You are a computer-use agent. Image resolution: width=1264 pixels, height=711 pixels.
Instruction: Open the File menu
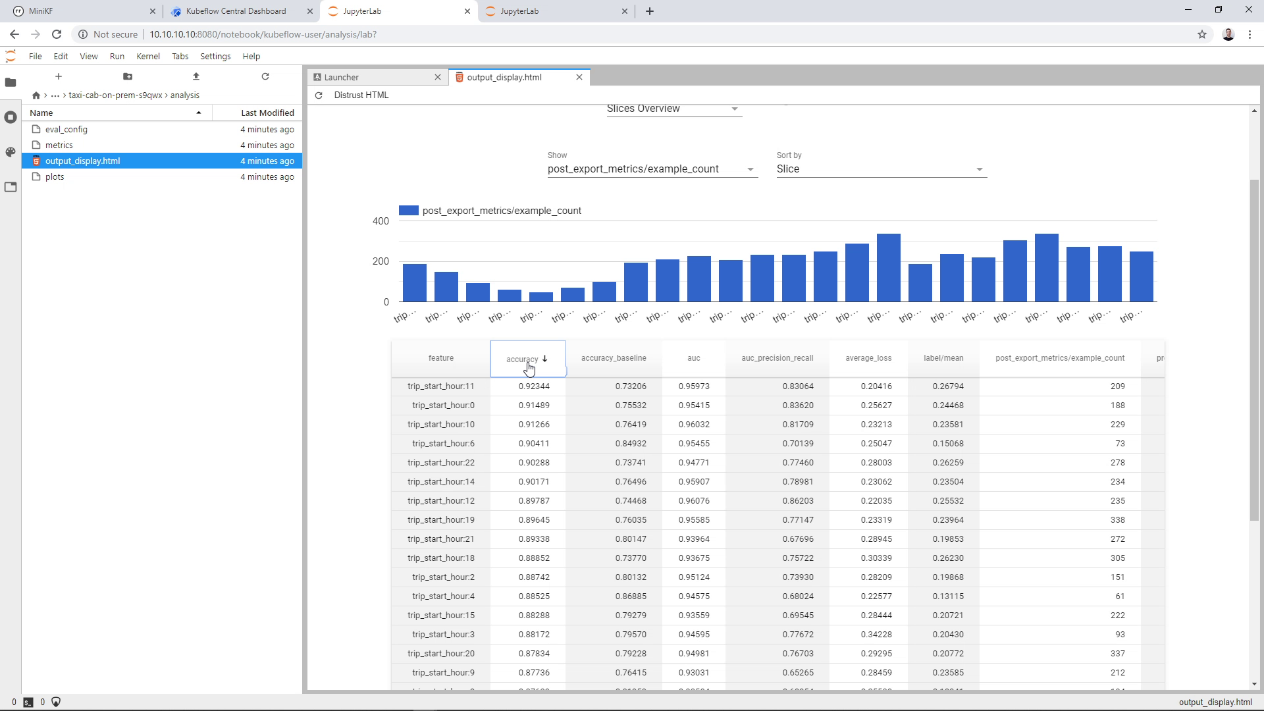click(36, 57)
